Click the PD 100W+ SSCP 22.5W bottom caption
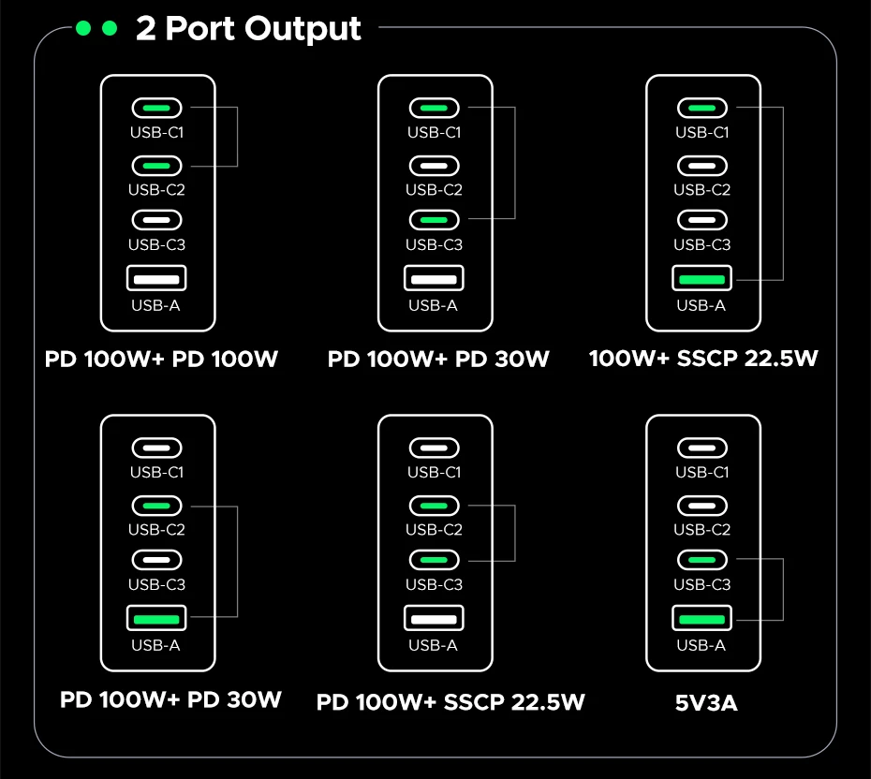Viewport: 871px width, 779px height. 450,702
